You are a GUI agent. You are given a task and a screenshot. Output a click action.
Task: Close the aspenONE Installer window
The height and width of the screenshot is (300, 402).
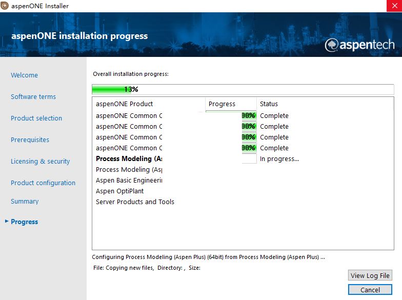coord(394,6)
